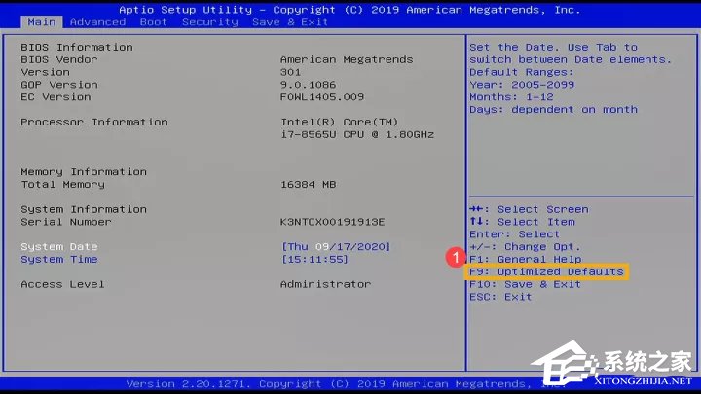Screen dimensions: 701x394
Task: Click the Enter: Select hint
Action: pos(514,234)
